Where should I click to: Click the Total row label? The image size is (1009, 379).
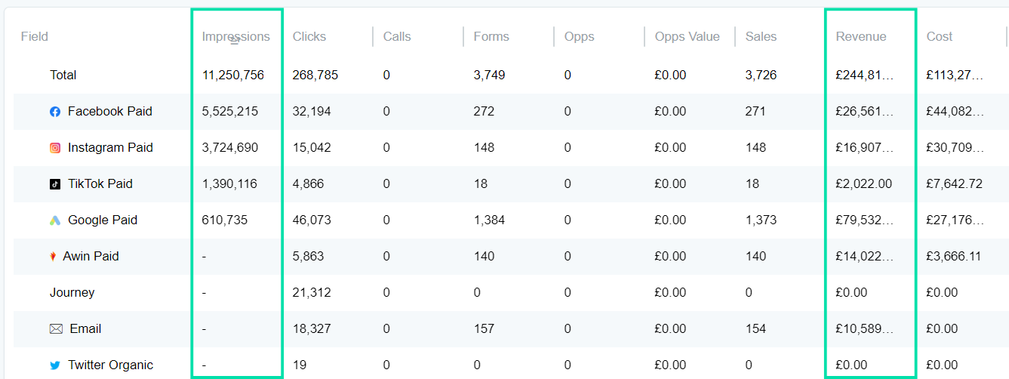[x=63, y=75]
